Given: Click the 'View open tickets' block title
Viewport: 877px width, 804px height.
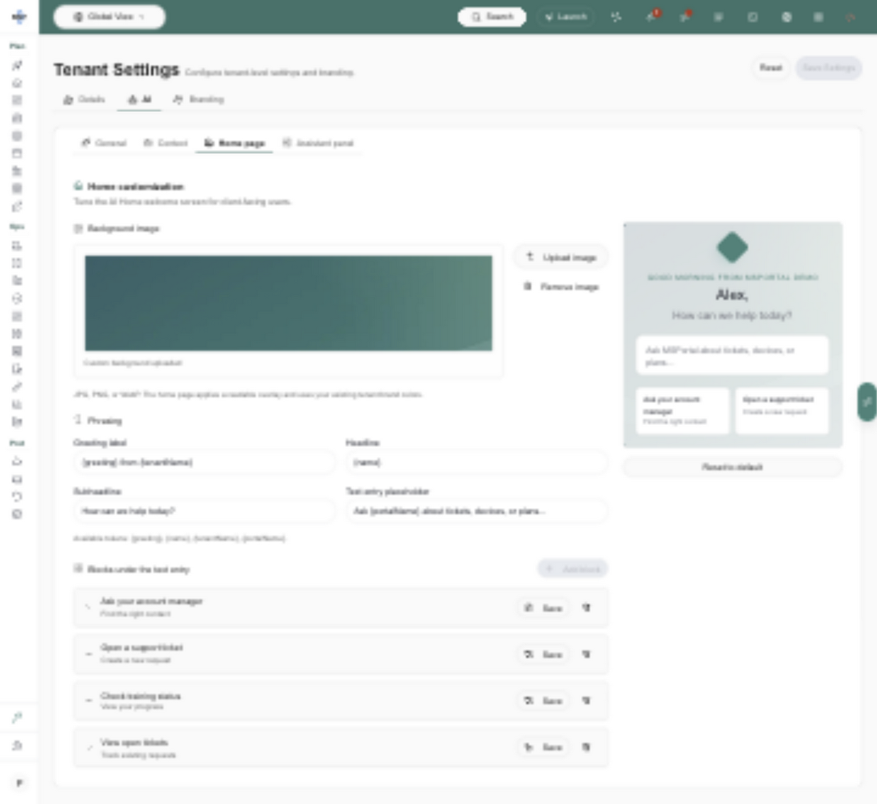Looking at the screenshot, I should coord(134,742).
